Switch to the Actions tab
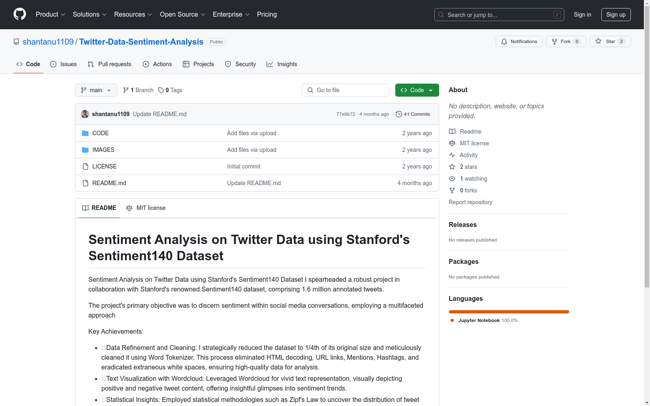The width and height of the screenshot is (650, 406). point(157,64)
